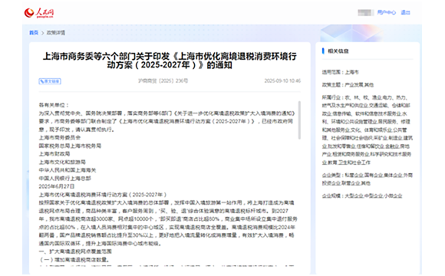
Task: Click the line 上海市商务委员会
Action: point(60,137)
